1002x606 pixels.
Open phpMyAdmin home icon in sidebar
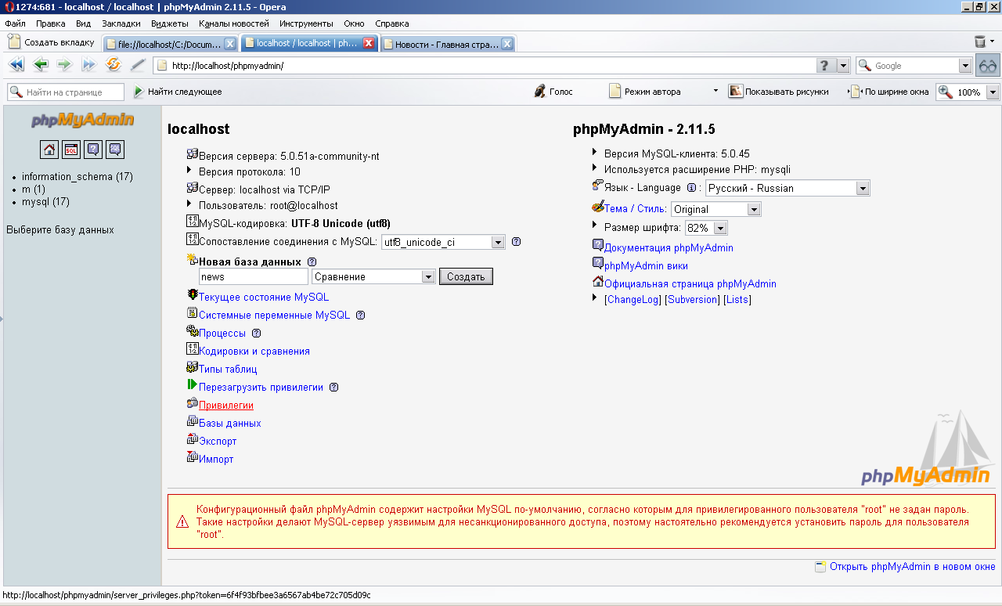click(x=49, y=150)
